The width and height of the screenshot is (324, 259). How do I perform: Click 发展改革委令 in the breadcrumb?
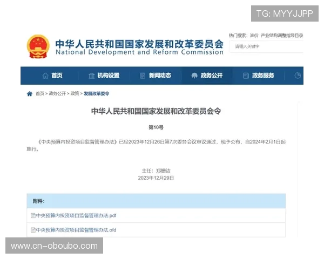[x=96, y=93]
